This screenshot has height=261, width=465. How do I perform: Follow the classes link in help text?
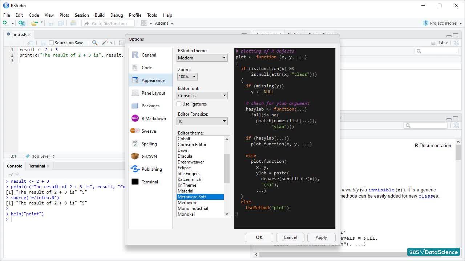click(x=426, y=196)
